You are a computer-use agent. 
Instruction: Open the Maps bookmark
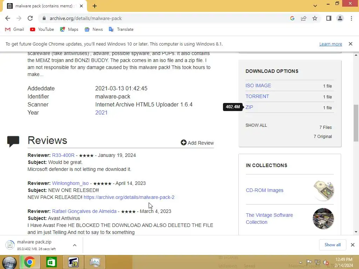pos(69,29)
